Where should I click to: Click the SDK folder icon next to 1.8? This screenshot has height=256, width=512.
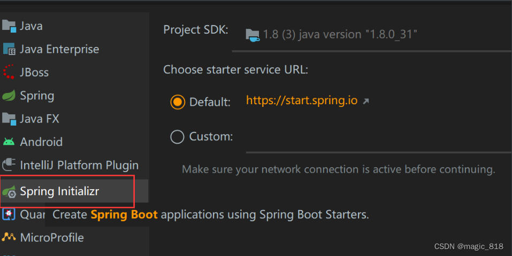pos(253,35)
